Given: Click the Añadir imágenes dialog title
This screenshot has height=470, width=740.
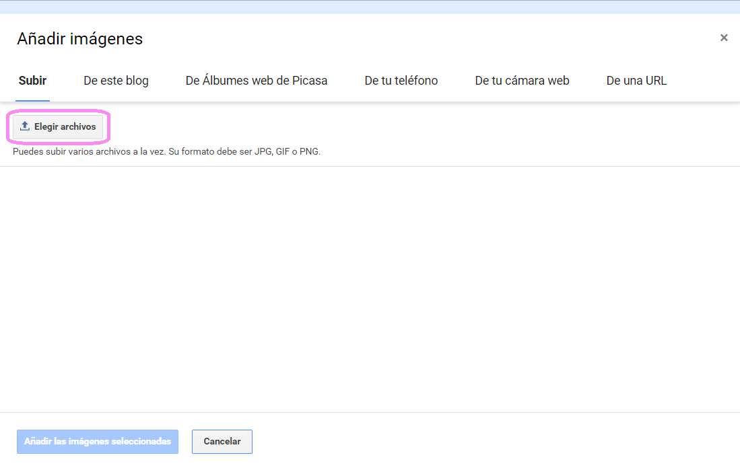Looking at the screenshot, I should 79,38.
